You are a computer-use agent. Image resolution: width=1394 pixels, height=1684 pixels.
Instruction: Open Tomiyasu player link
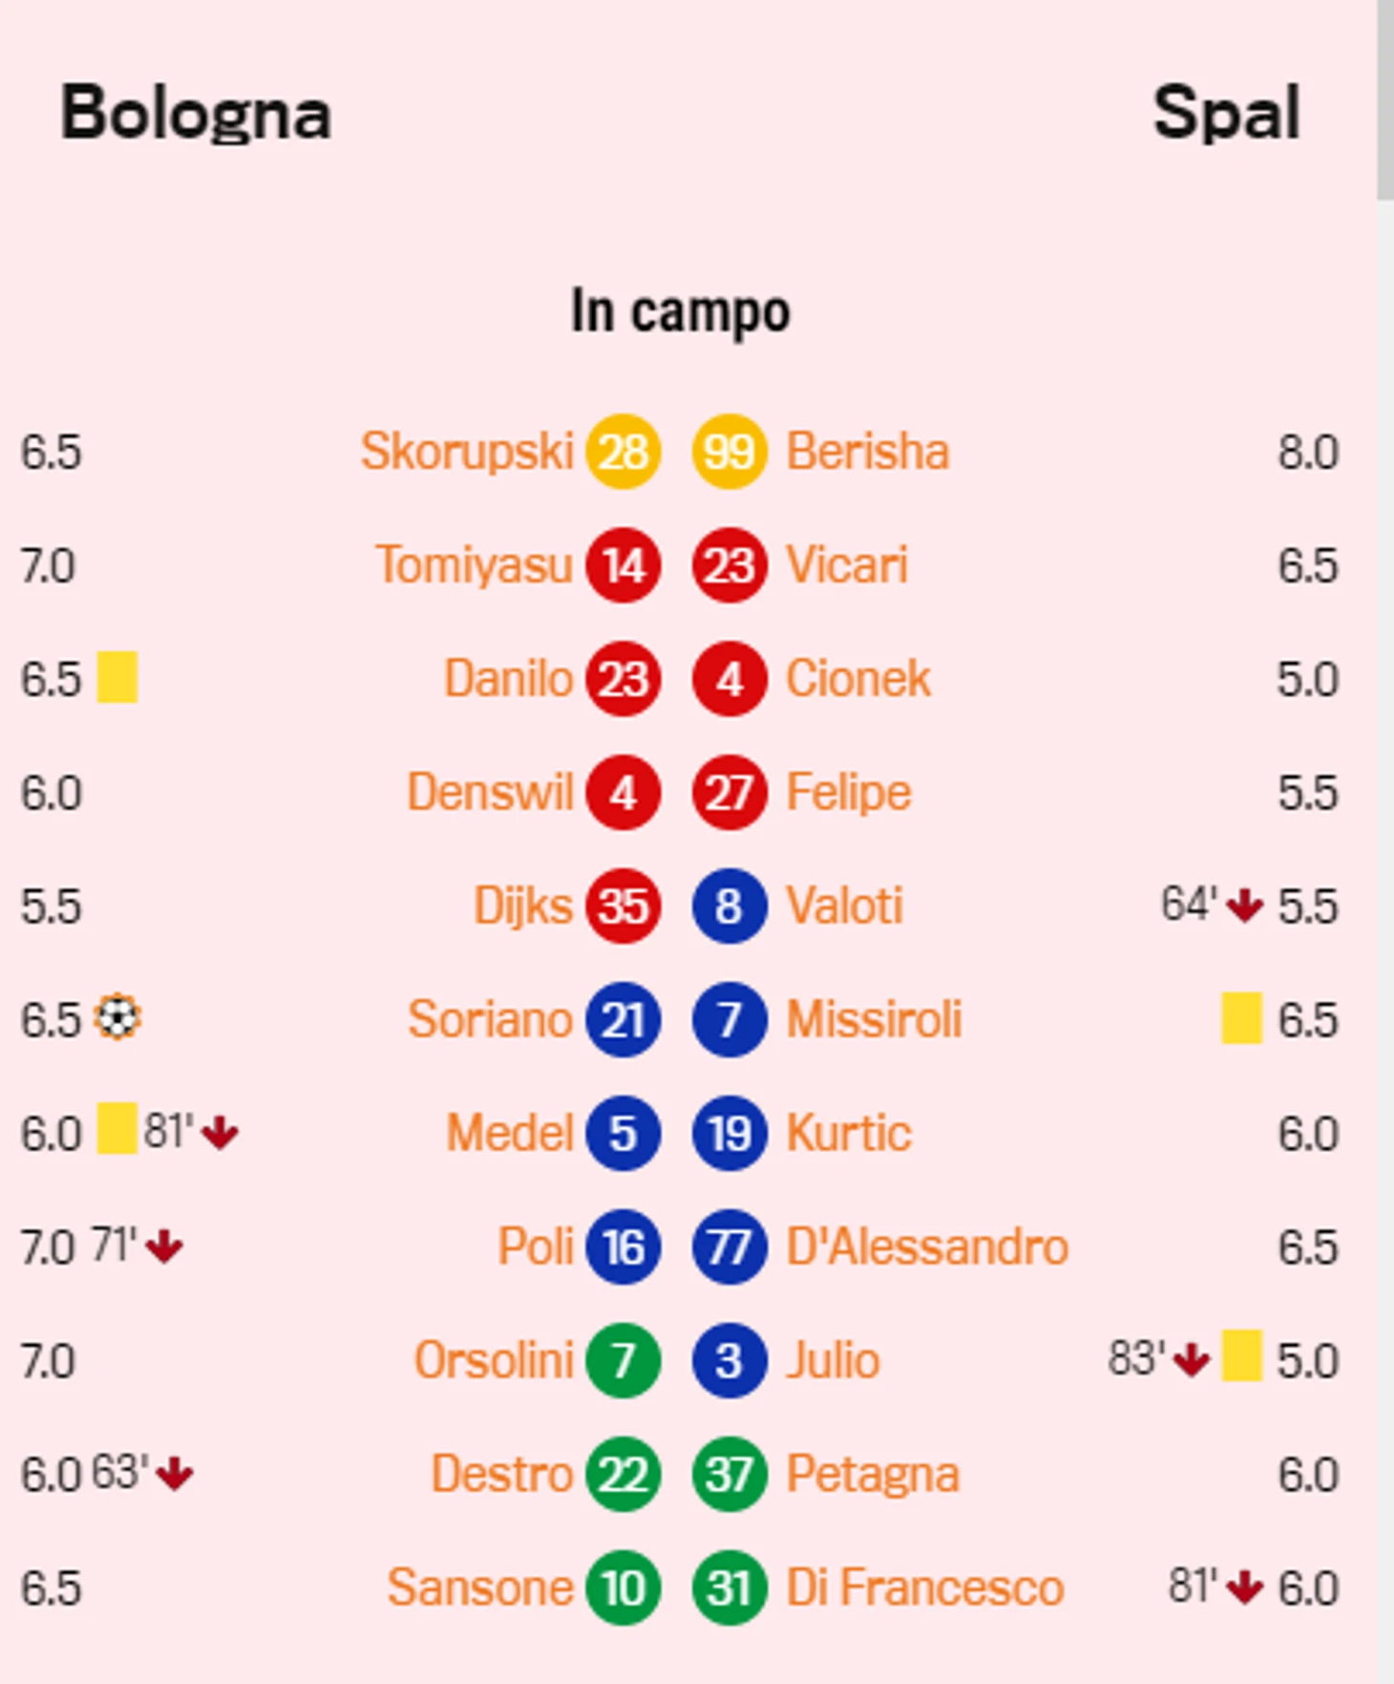(x=475, y=565)
